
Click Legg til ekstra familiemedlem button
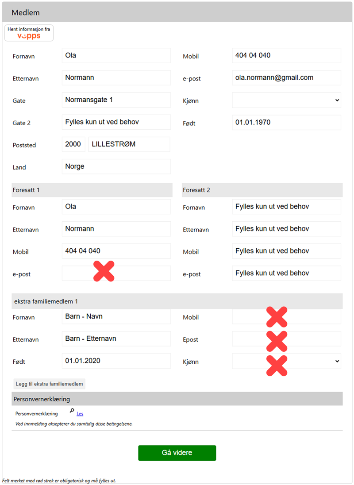49,384
